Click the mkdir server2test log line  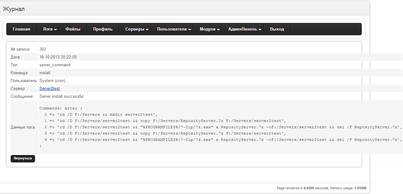click(101, 114)
